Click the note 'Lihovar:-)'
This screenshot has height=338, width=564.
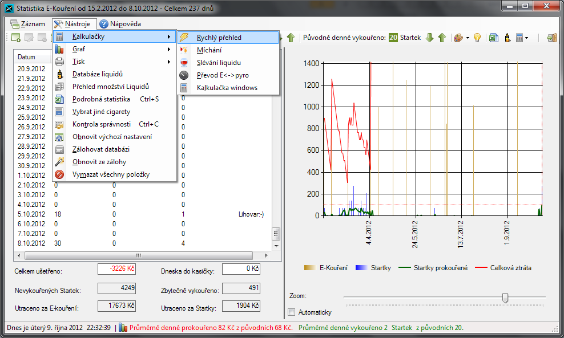251,214
